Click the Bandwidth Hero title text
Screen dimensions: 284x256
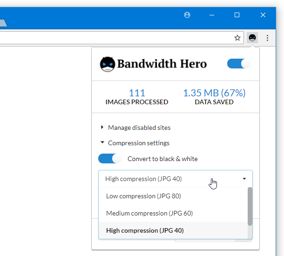pyautogui.click(x=162, y=64)
